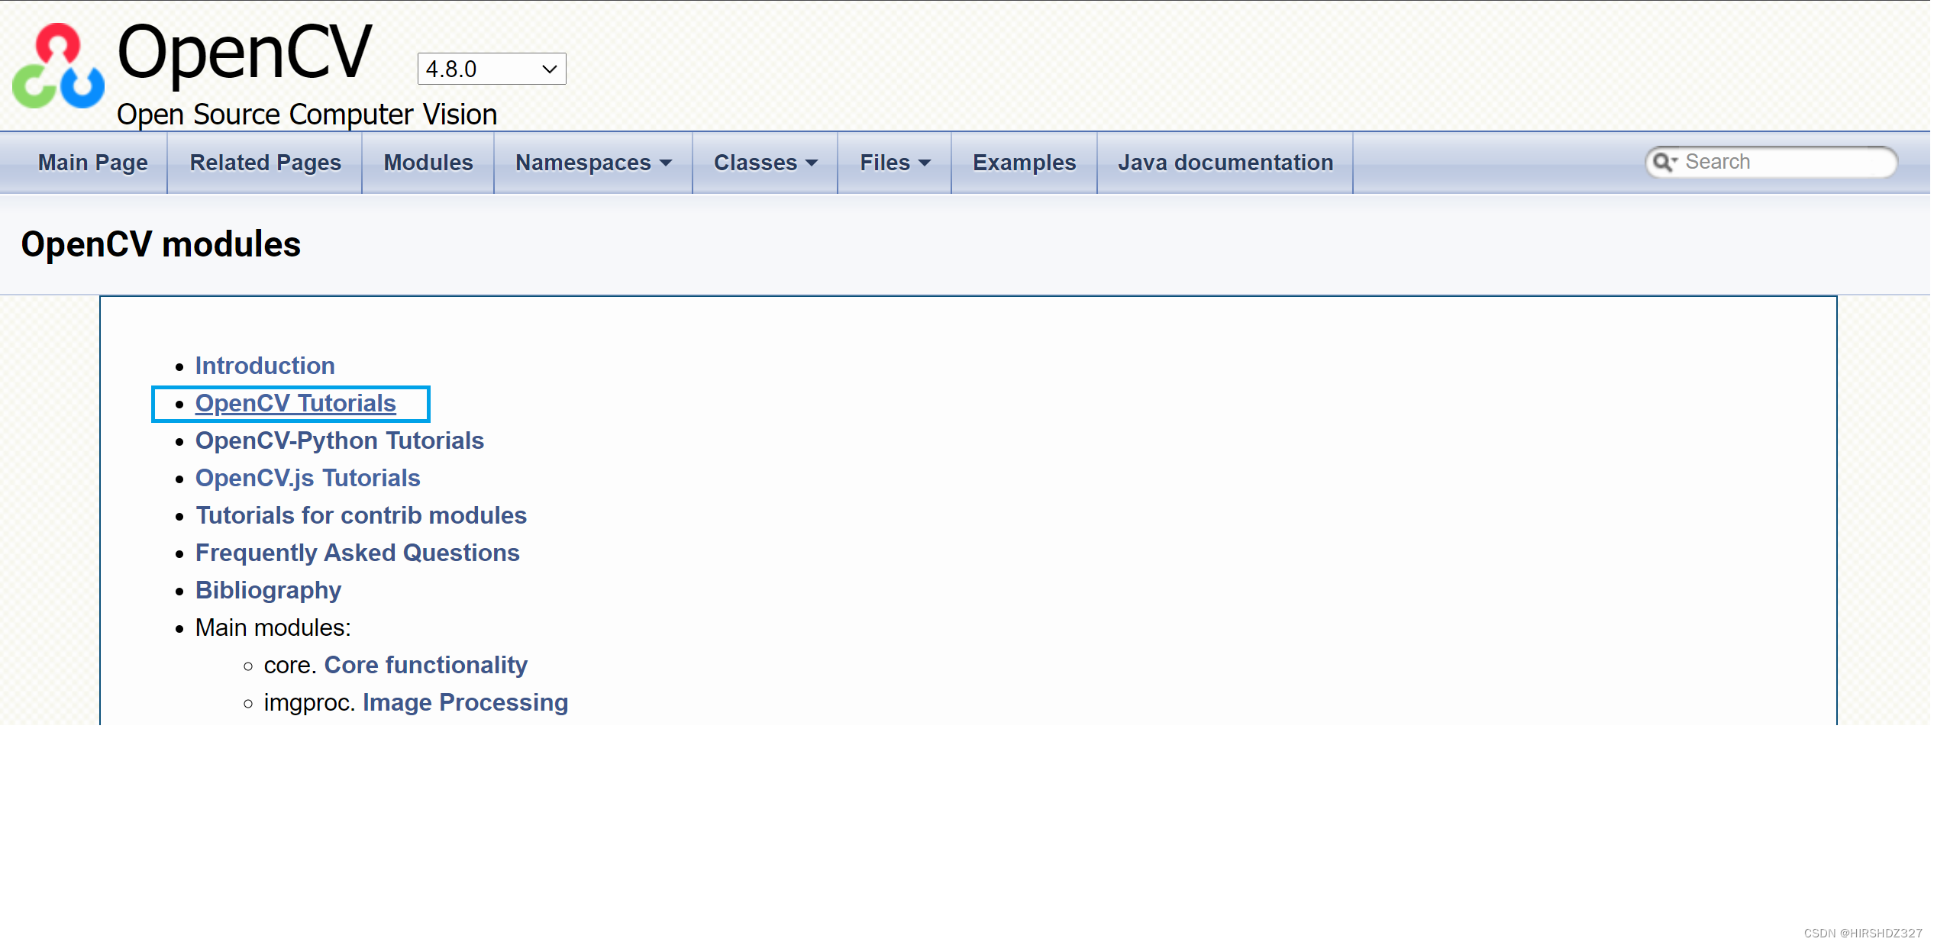Viewport: 1934px width, 945px height.
Task: Expand the Classes dropdown menu
Action: [764, 163]
